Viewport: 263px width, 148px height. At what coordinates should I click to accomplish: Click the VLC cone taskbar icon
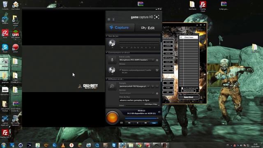point(63,145)
